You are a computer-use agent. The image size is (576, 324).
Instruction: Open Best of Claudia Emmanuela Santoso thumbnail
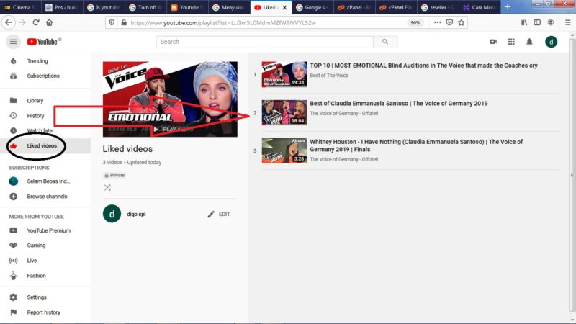pos(284,112)
